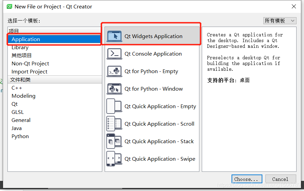Click the Qt Quick Application Empty icon
Screen dimensions: 304x191
pyautogui.click(x=114, y=106)
